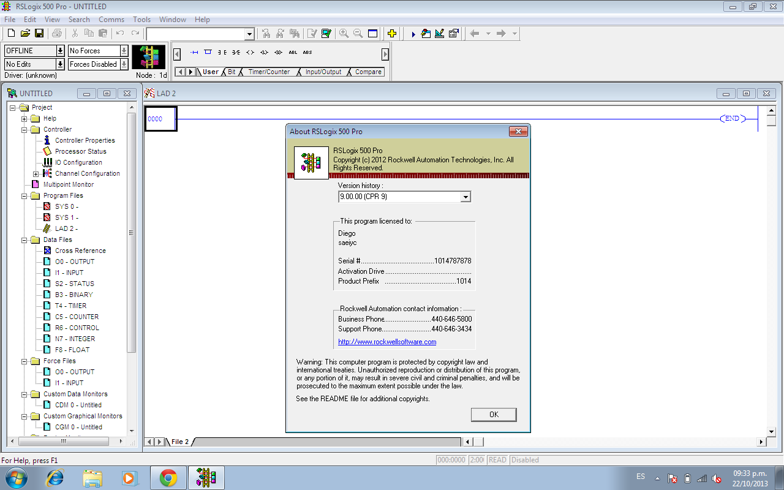This screenshot has width=784, height=490.
Task: Insert output unlatch coil instruction
Action: (x=278, y=53)
